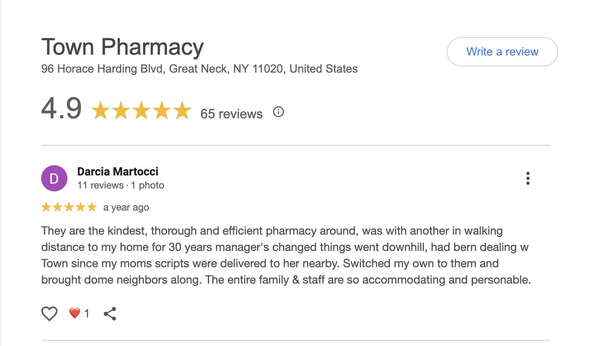597x346 pixels.
Task: Click the 4.9 overall rating number
Action: click(x=62, y=109)
